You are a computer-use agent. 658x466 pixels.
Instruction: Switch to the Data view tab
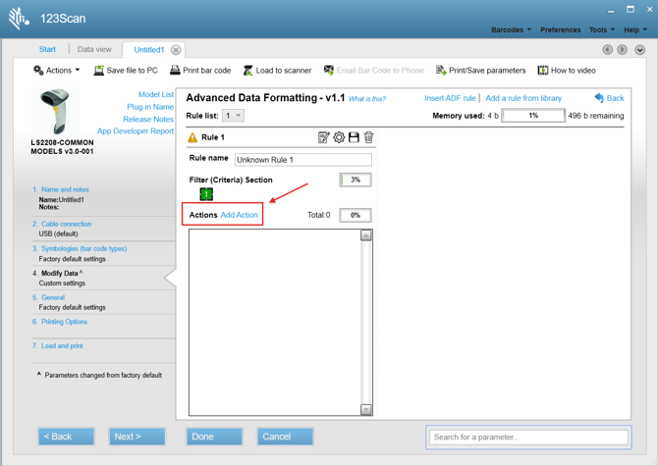point(94,49)
